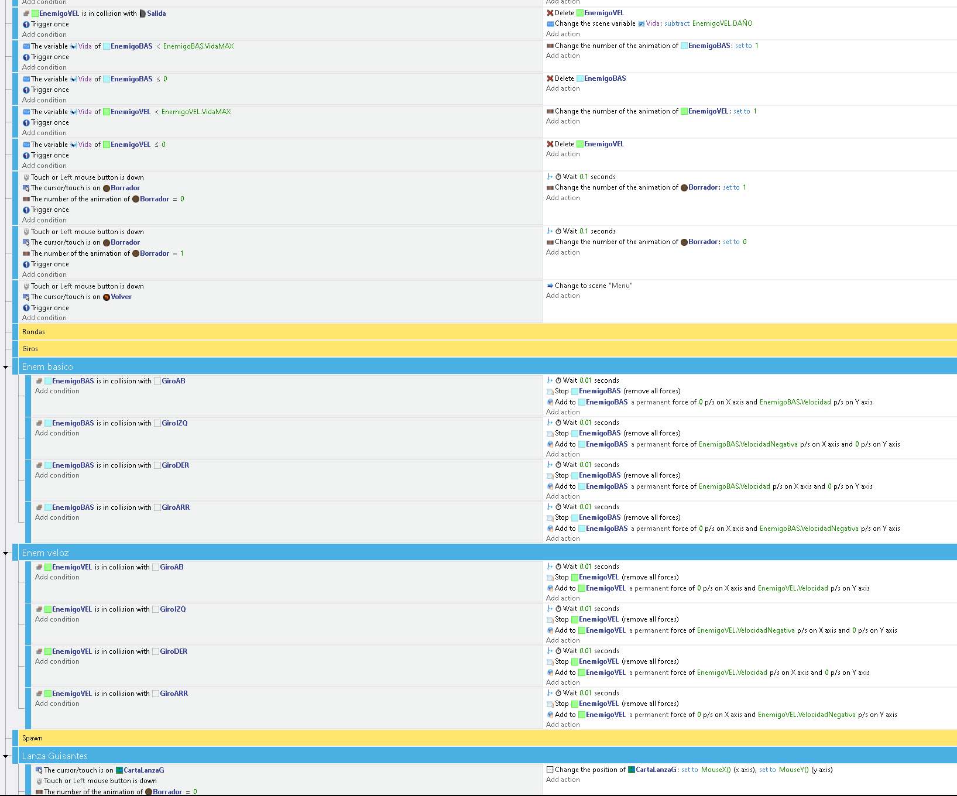Select the CartaLanzaG object link
This screenshot has height=796, width=957.
click(144, 770)
